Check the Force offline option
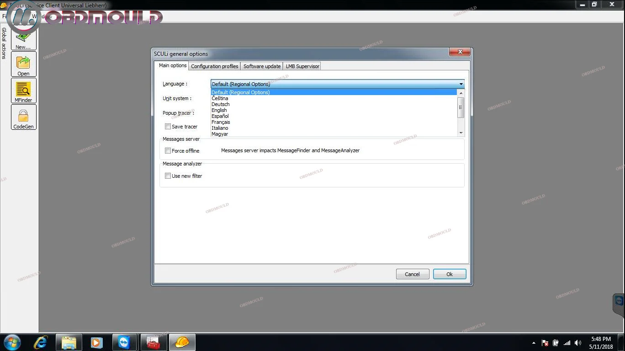The width and height of the screenshot is (625, 351). pyautogui.click(x=168, y=151)
